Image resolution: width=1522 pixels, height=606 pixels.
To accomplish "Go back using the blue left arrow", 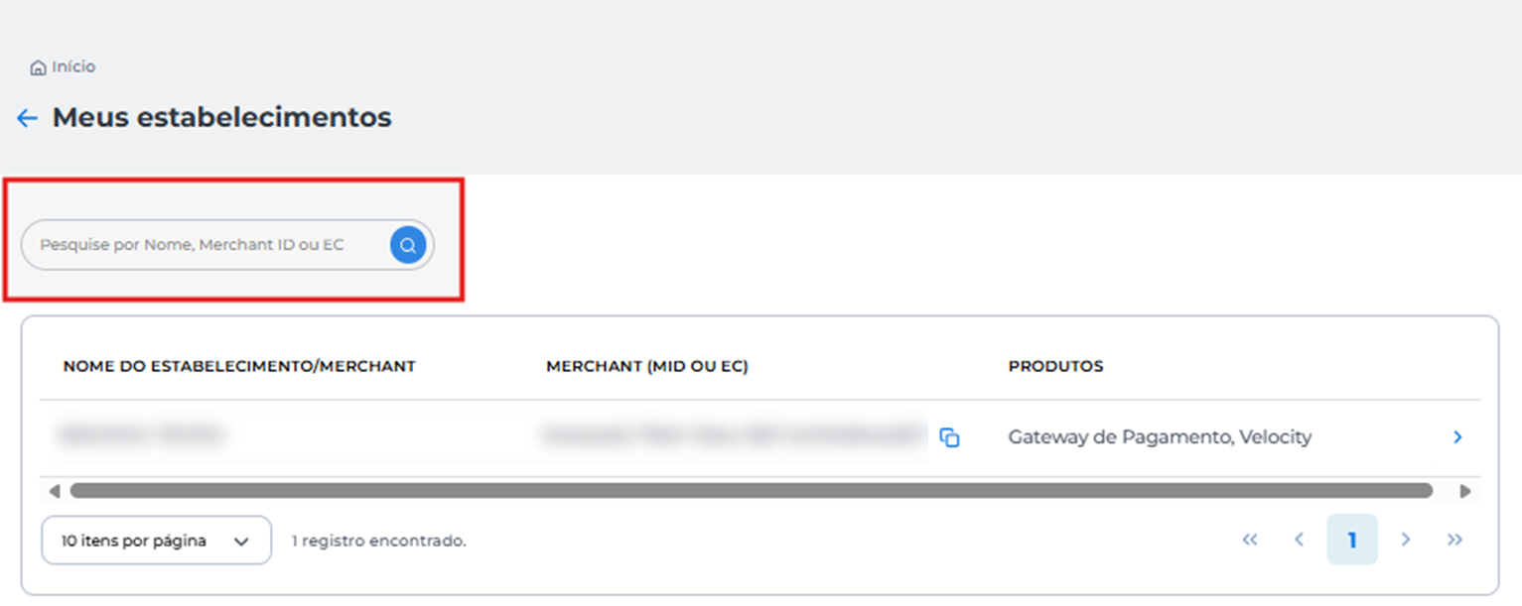I will 27,118.
